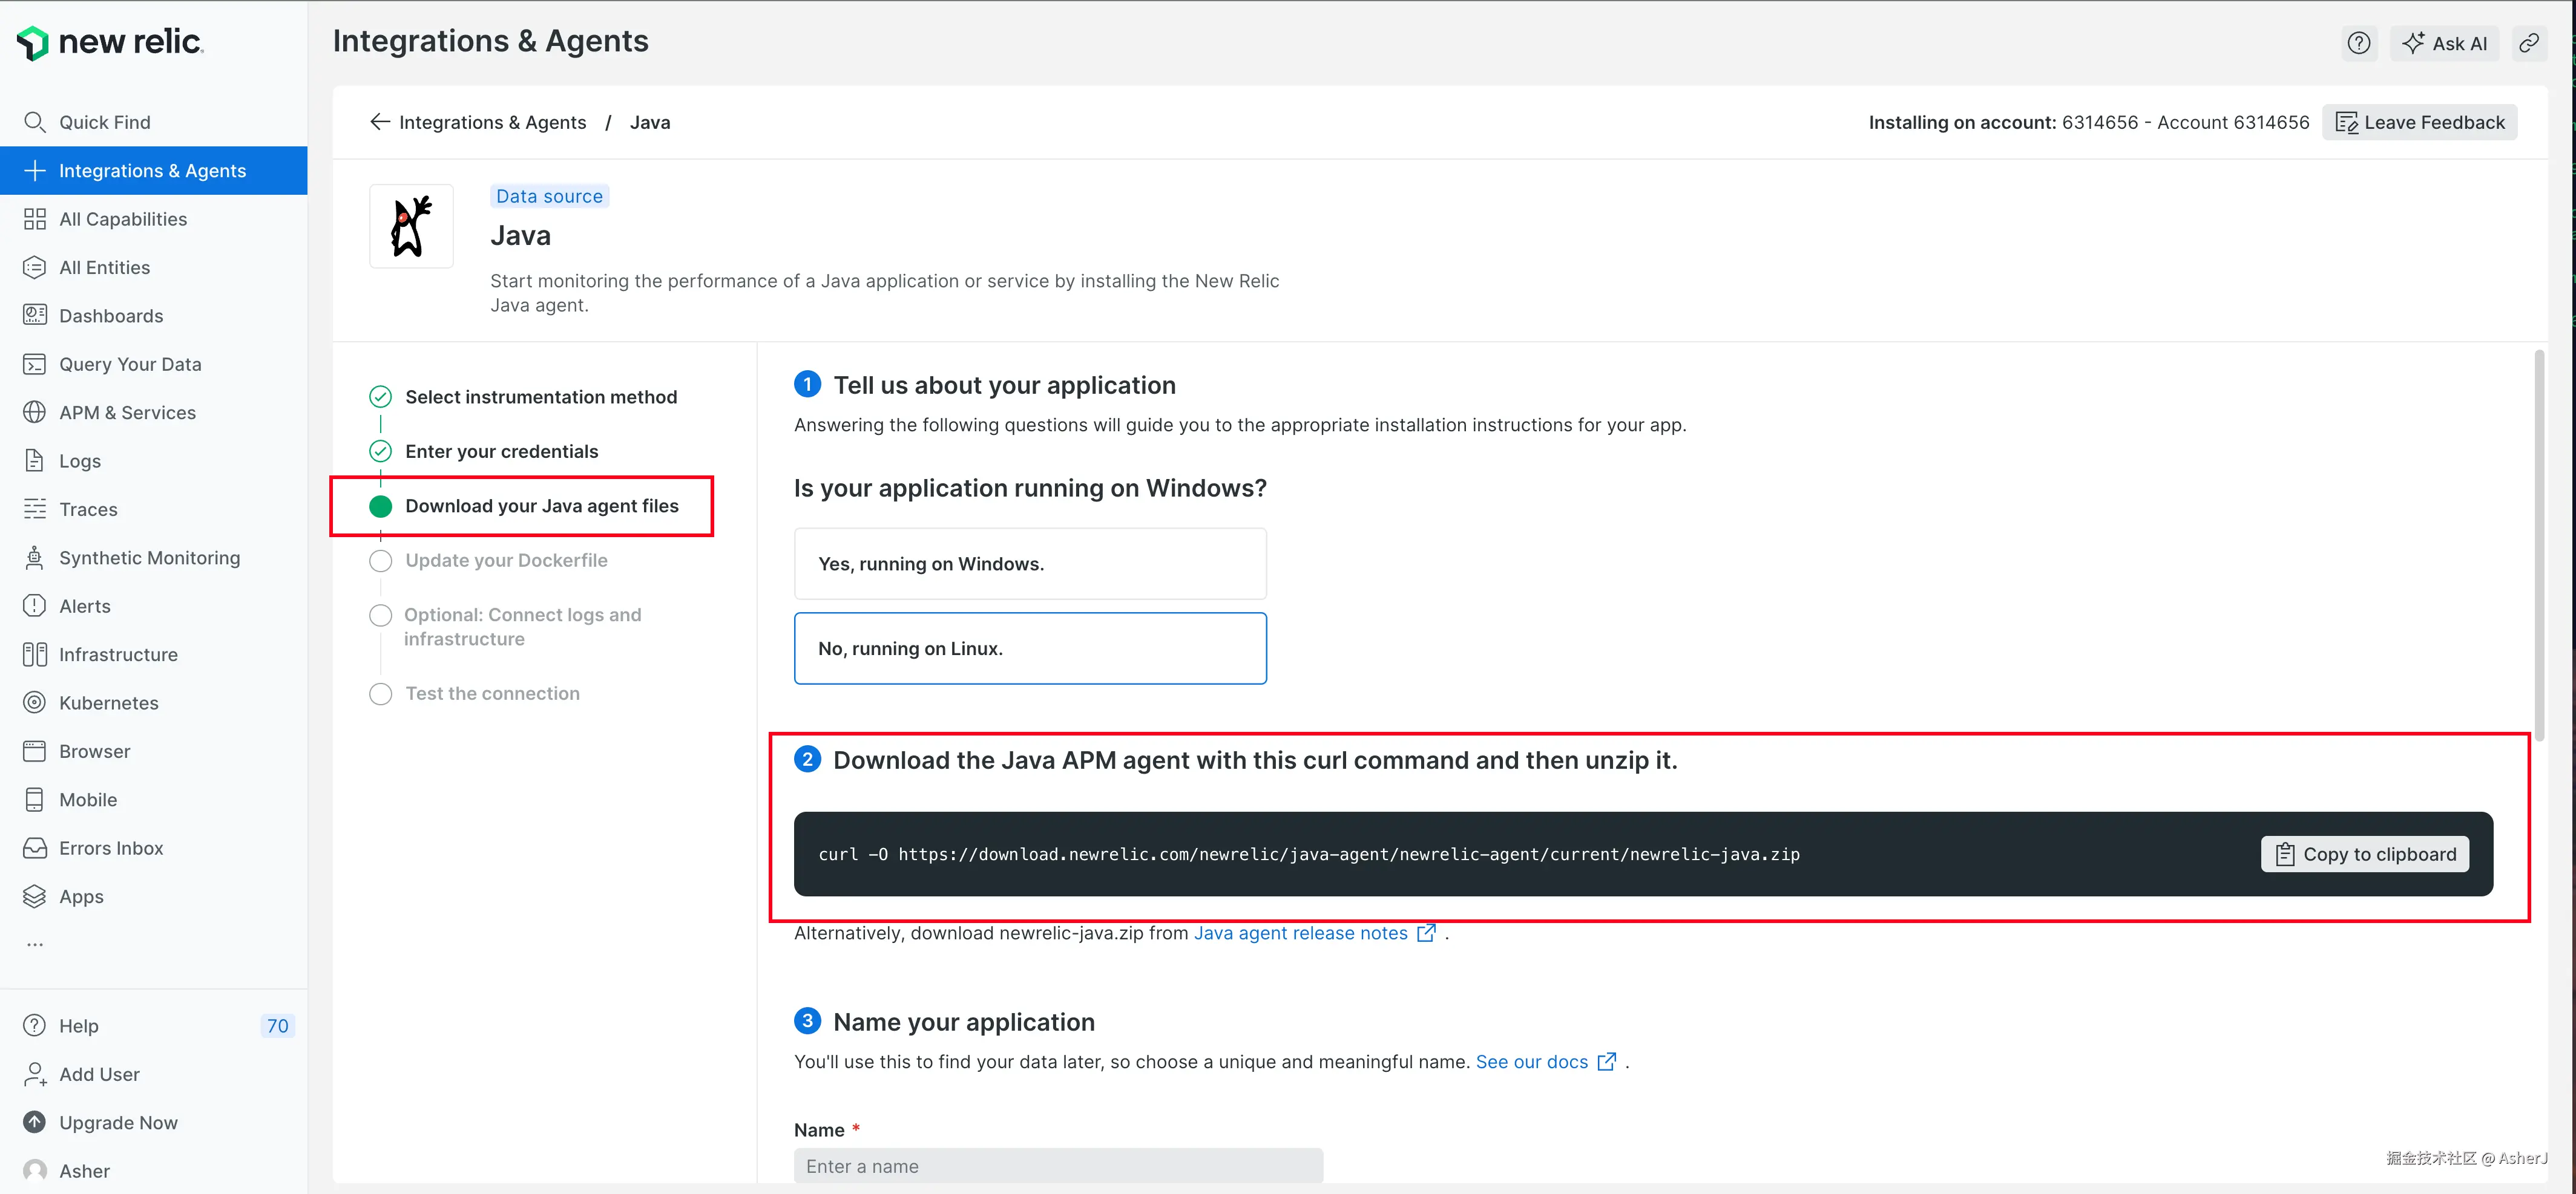Viewport: 2576px width, 1194px height.
Task: Select 'No, running on Linux.' option
Action: [1029, 648]
